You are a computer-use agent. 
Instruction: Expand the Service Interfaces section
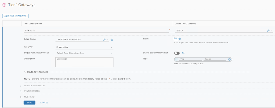[x=21, y=86]
